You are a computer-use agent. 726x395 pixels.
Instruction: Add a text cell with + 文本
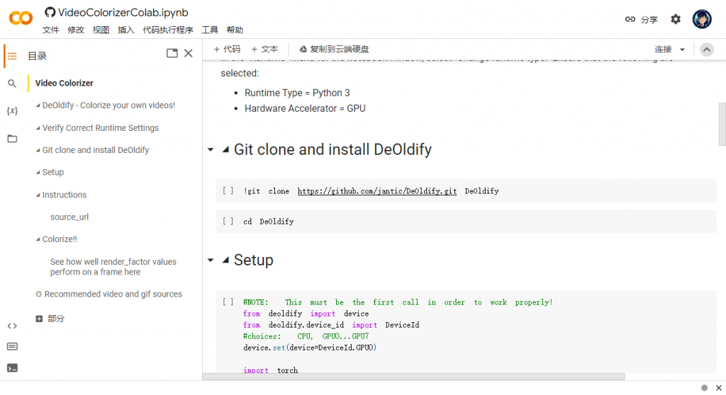pos(265,49)
